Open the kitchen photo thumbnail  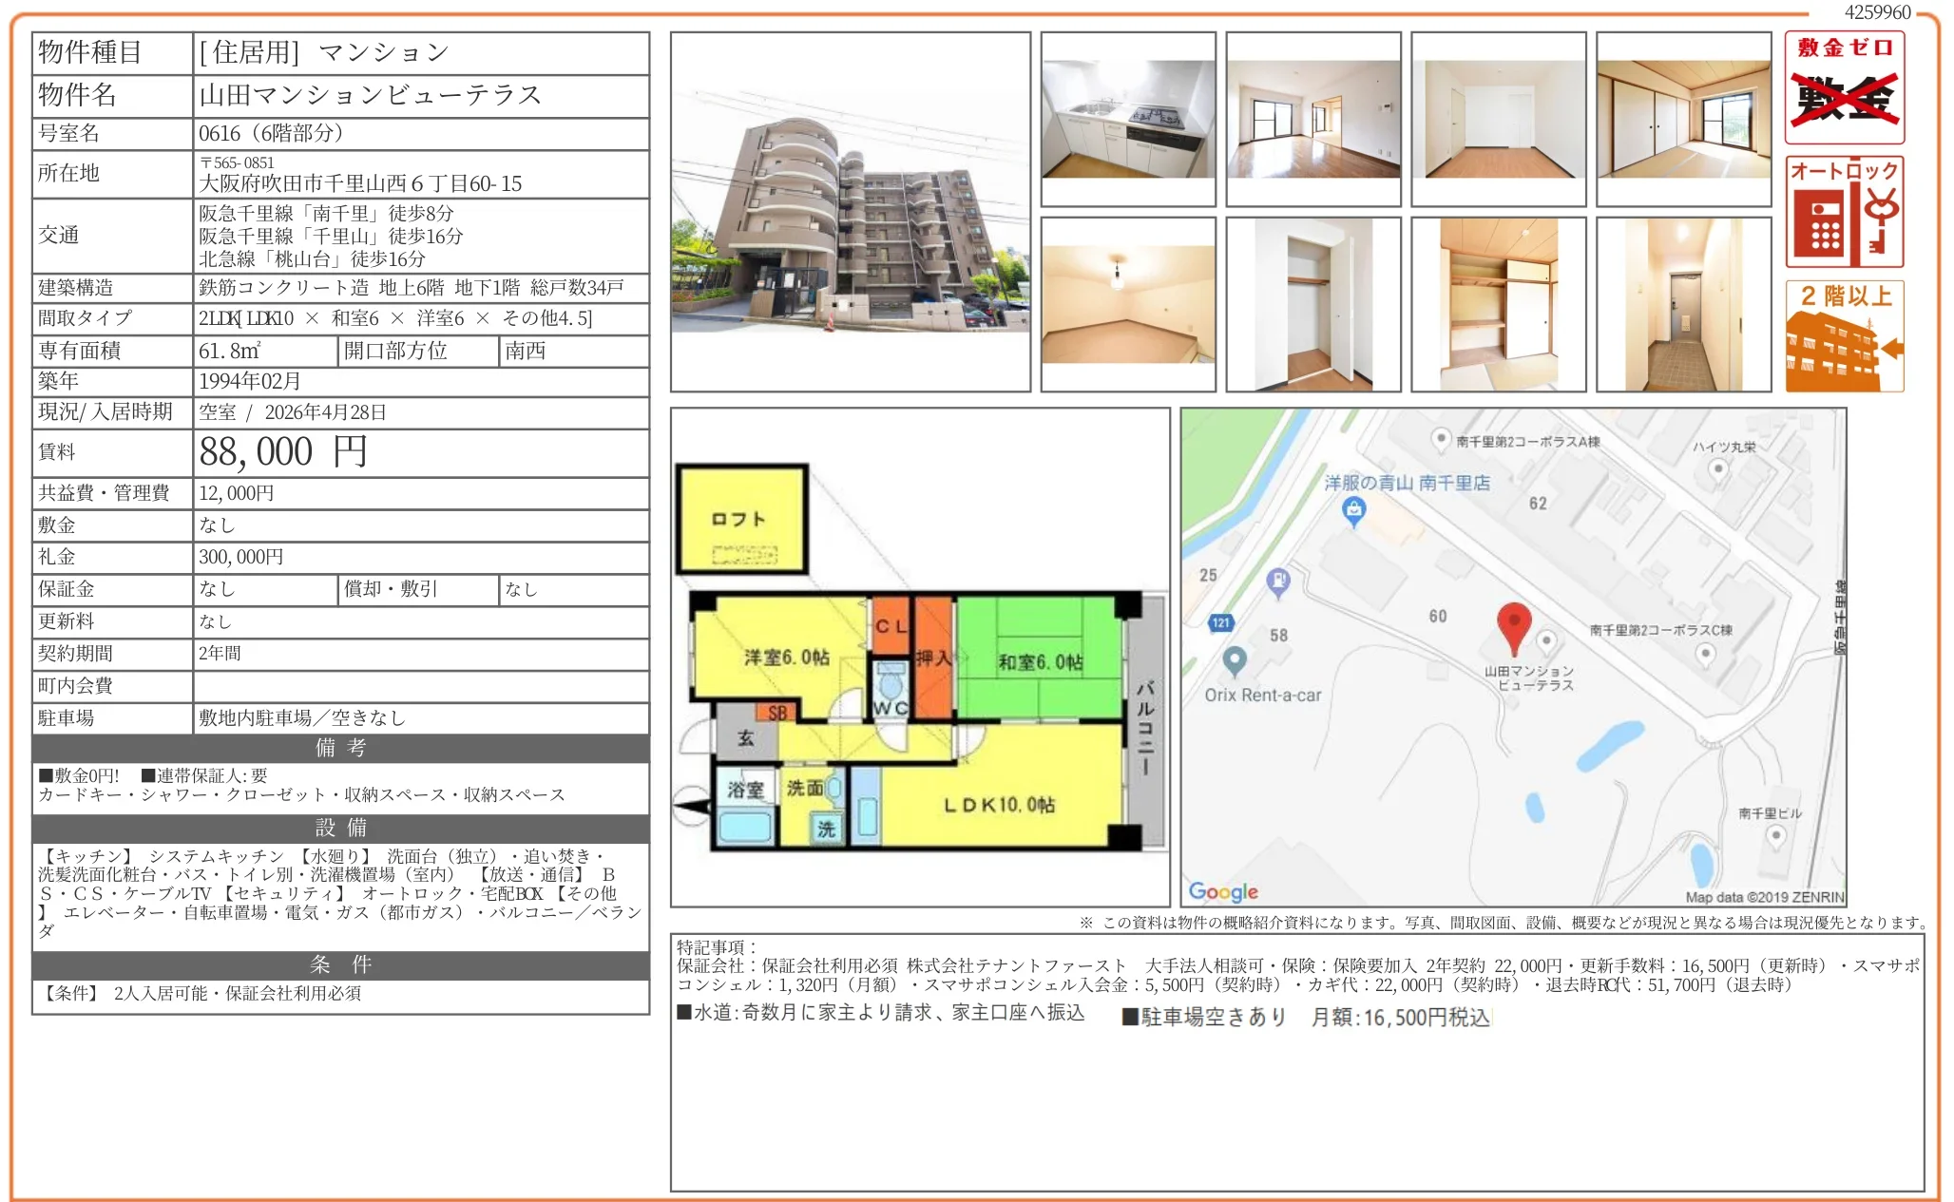click(1128, 119)
